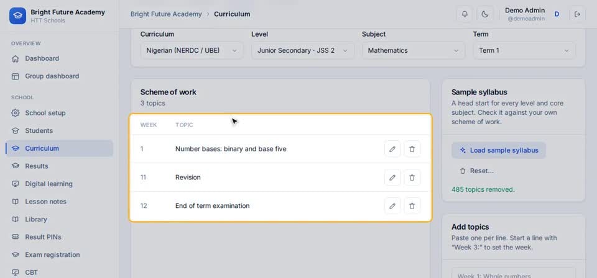Click the Dashboard home icon in sidebar
Viewport: 597px width, 278px height.
[15, 58]
